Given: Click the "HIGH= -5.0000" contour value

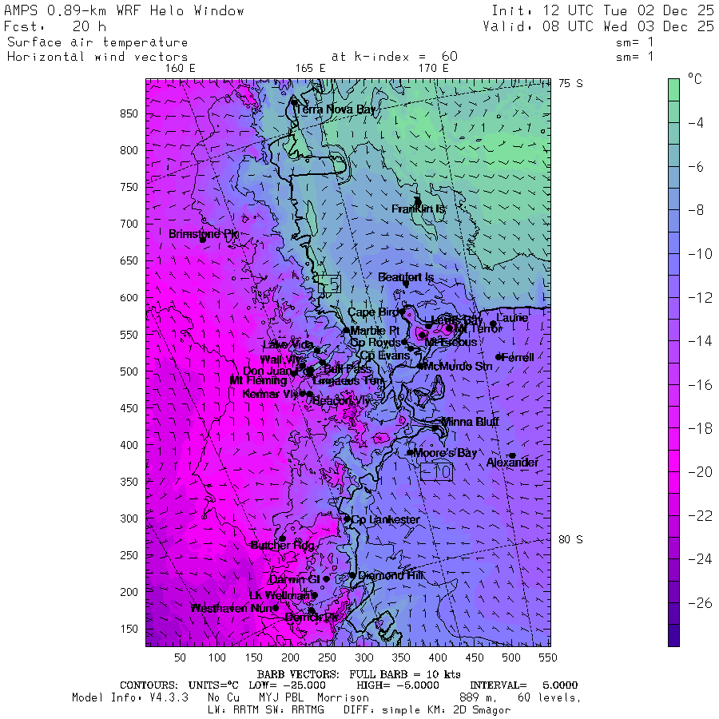Looking at the screenshot, I should tap(398, 685).
